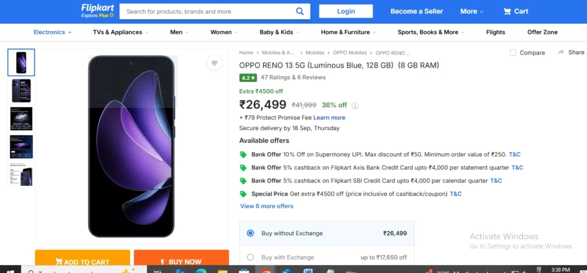Select Buy without Exchange option
Viewport: 587px width, 273px height.
[250, 233]
